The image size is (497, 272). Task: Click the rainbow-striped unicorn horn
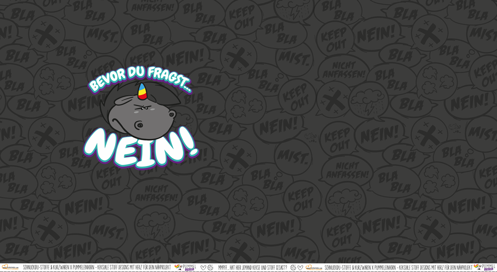(x=142, y=91)
